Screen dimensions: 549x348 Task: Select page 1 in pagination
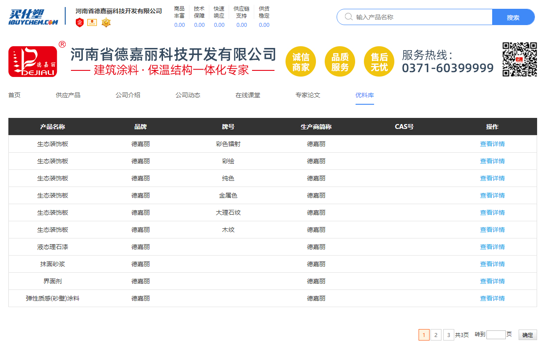click(424, 335)
